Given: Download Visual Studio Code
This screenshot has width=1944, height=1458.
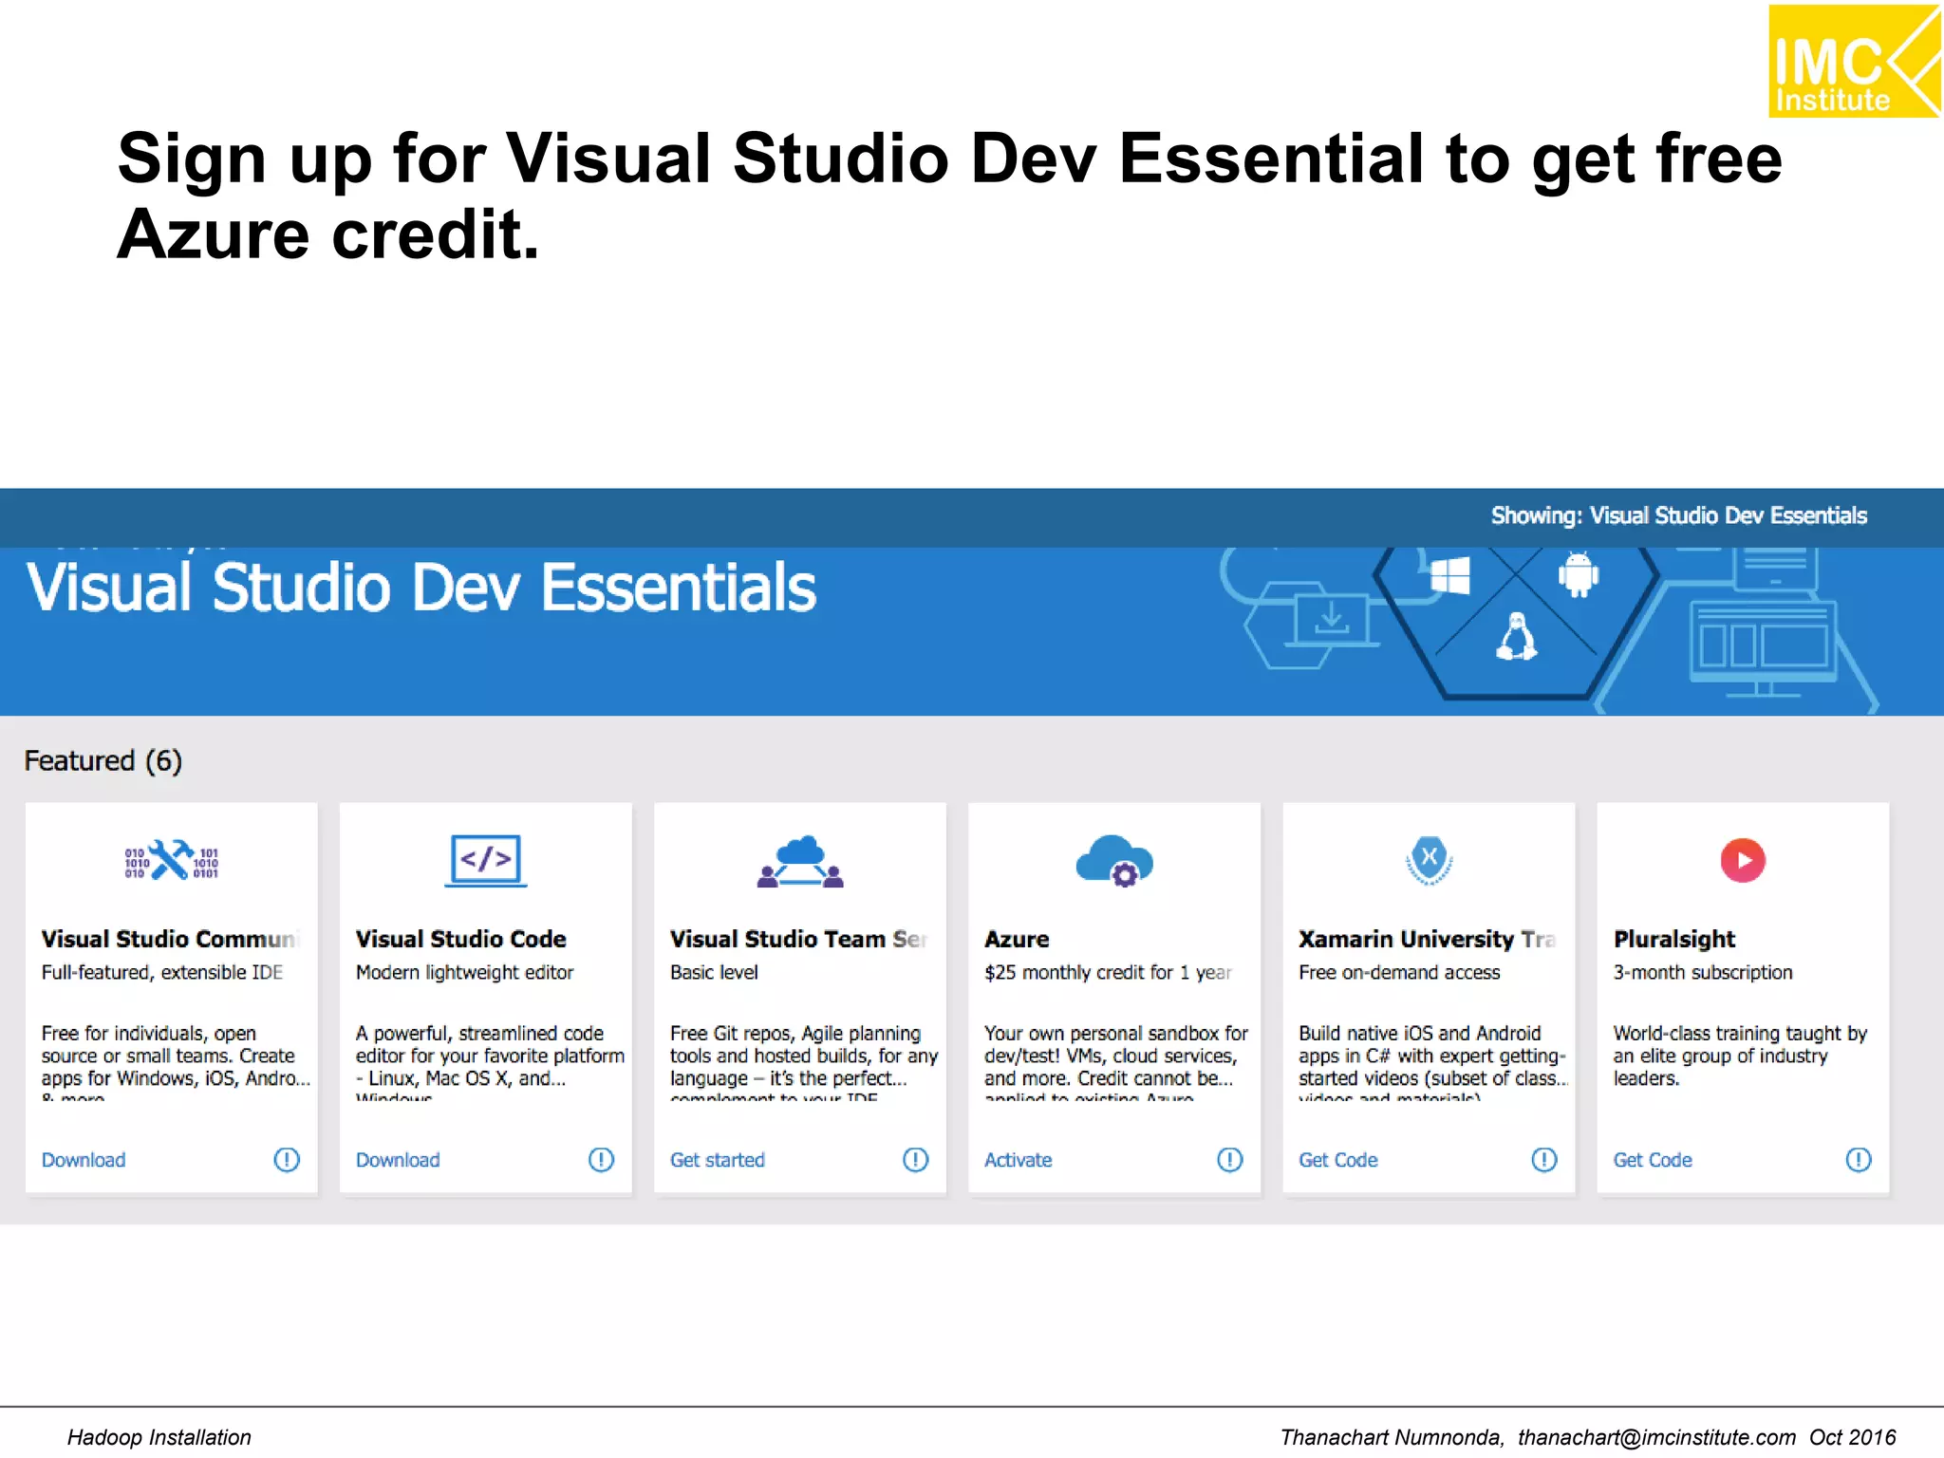Looking at the screenshot, I should point(398,1160).
